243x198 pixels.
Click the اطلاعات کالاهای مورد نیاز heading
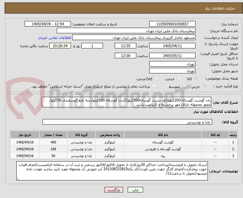click(x=216, y=112)
